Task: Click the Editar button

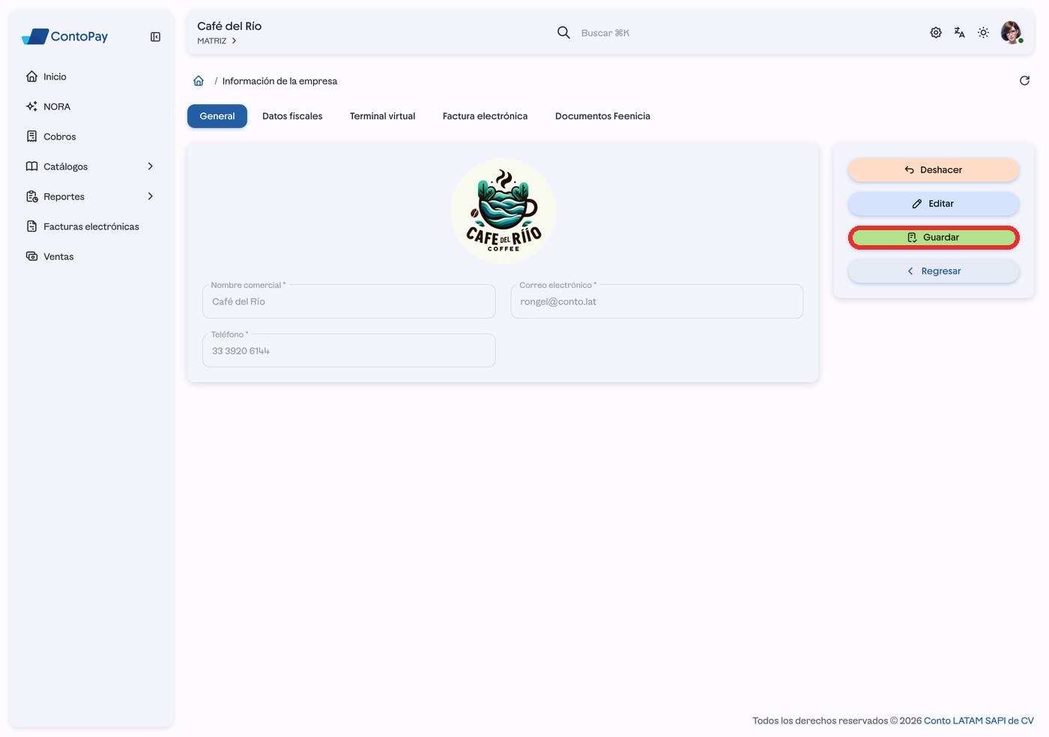Action: tap(934, 204)
